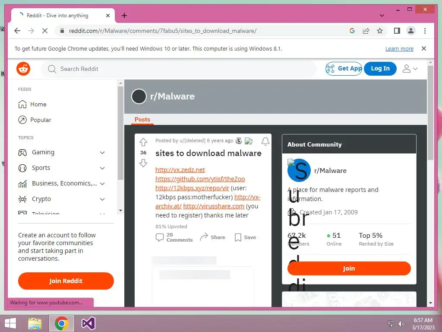The height and width of the screenshot is (332, 442).
Task: Click the taskbar clock
Action: pyautogui.click(x=423, y=324)
